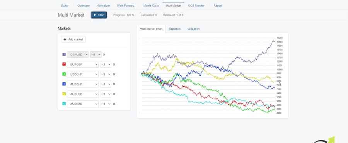Click the Markets panel heading
The image size is (348, 143).
click(x=64, y=29)
